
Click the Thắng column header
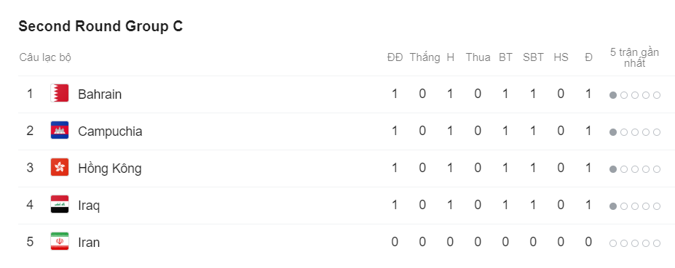click(425, 57)
